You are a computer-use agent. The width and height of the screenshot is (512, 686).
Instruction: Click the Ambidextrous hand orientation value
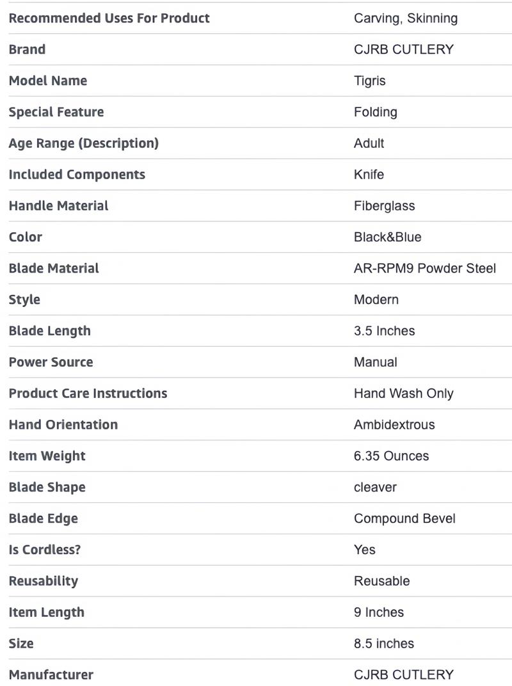(x=394, y=425)
